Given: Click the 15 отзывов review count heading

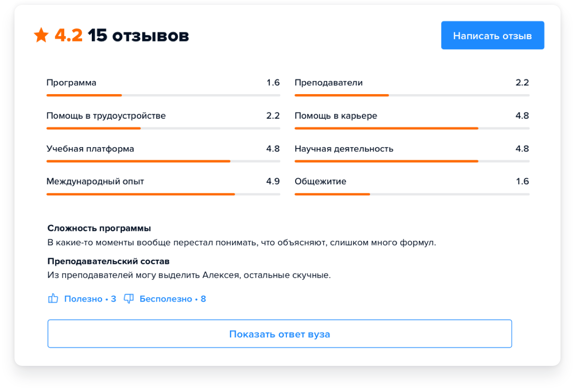Looking at the screenshot, I should tap(138, 35).
